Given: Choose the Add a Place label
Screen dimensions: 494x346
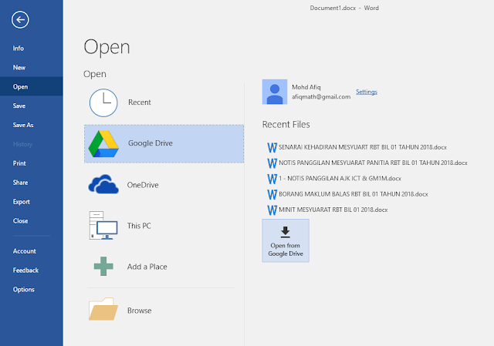Looking at the screenshot, I should coord(147,267).
